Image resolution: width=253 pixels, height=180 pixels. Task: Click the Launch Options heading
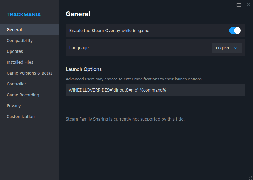(84, 69)
